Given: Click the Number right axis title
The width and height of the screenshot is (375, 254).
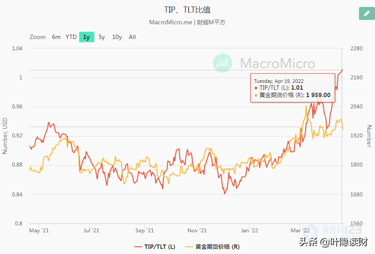Looking at the screenshot, I should coord(369,136).
